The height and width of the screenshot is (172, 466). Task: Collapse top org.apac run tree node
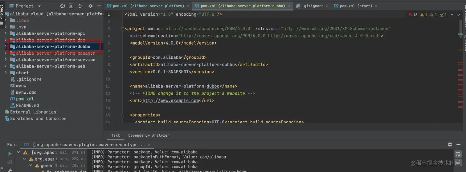point(19,152)
